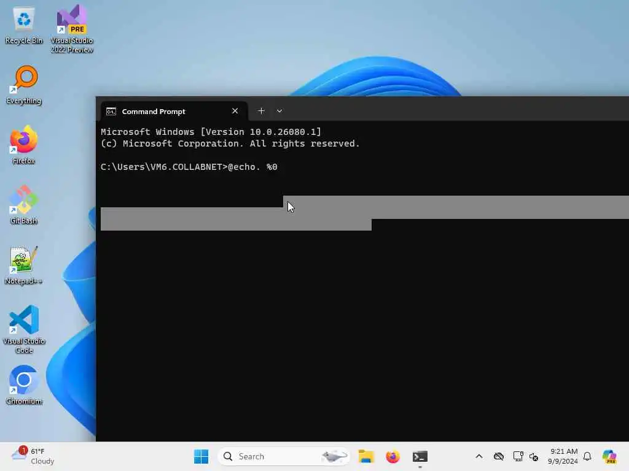Open the Notepad++ desktop shortcut
This screenshot has width=629, height=471.
(x=24, y=265)
